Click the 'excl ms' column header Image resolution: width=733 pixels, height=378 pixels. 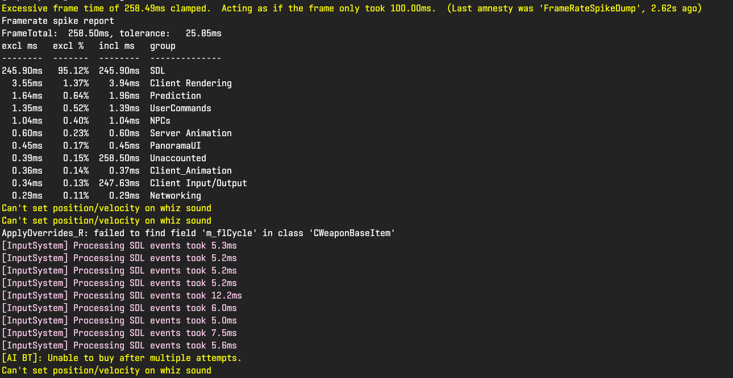(19, 46)
